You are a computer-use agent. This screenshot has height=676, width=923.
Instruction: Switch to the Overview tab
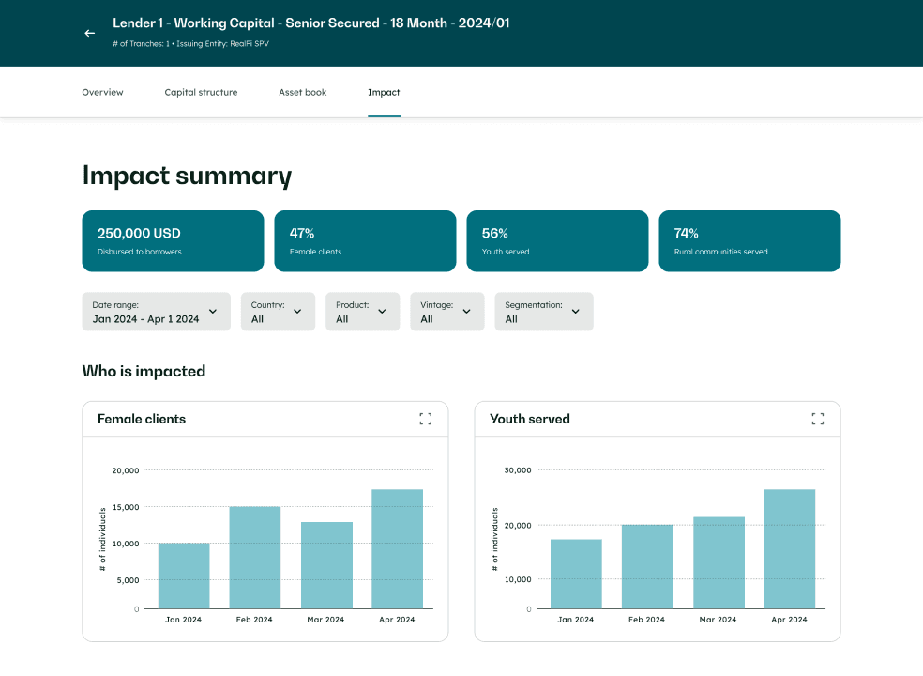(x=102, y=92)
